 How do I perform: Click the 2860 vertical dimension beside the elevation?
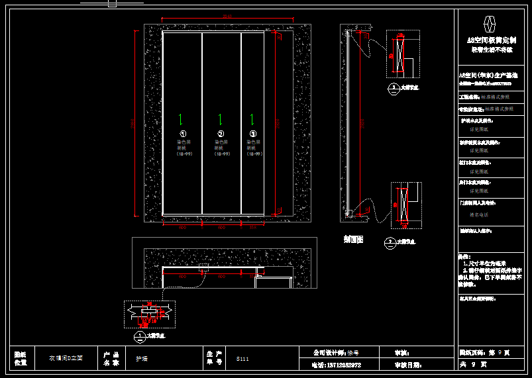[133, 123]
